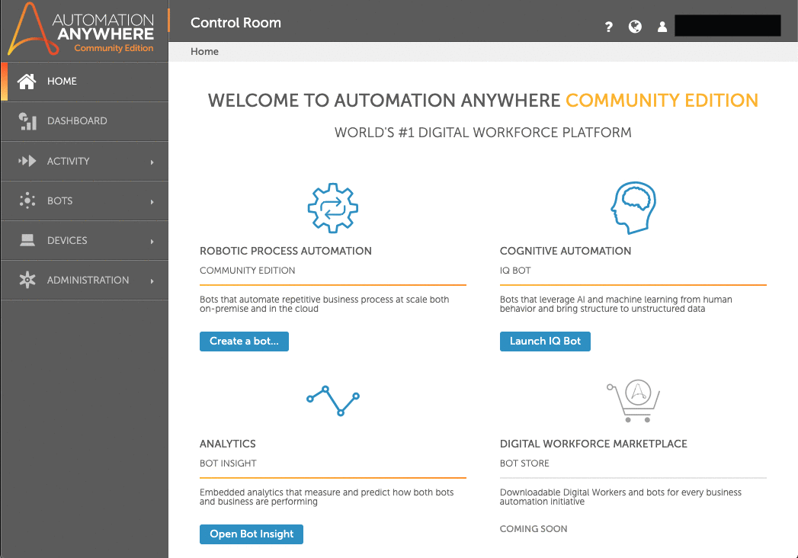This screenshot has width=798, height=558.
Task: Select DEVICES in the sidebar
Action: 85,240
